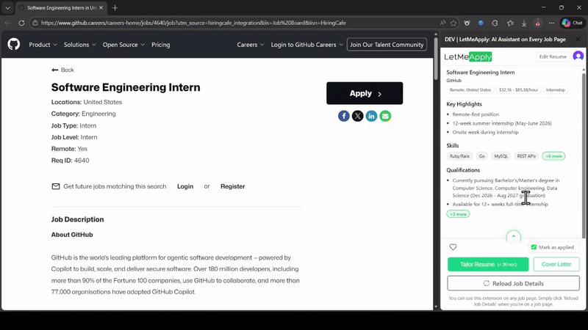588x330 pixels.
Task: Bookmark this page with the star icon
Action: tap(453, 23)
